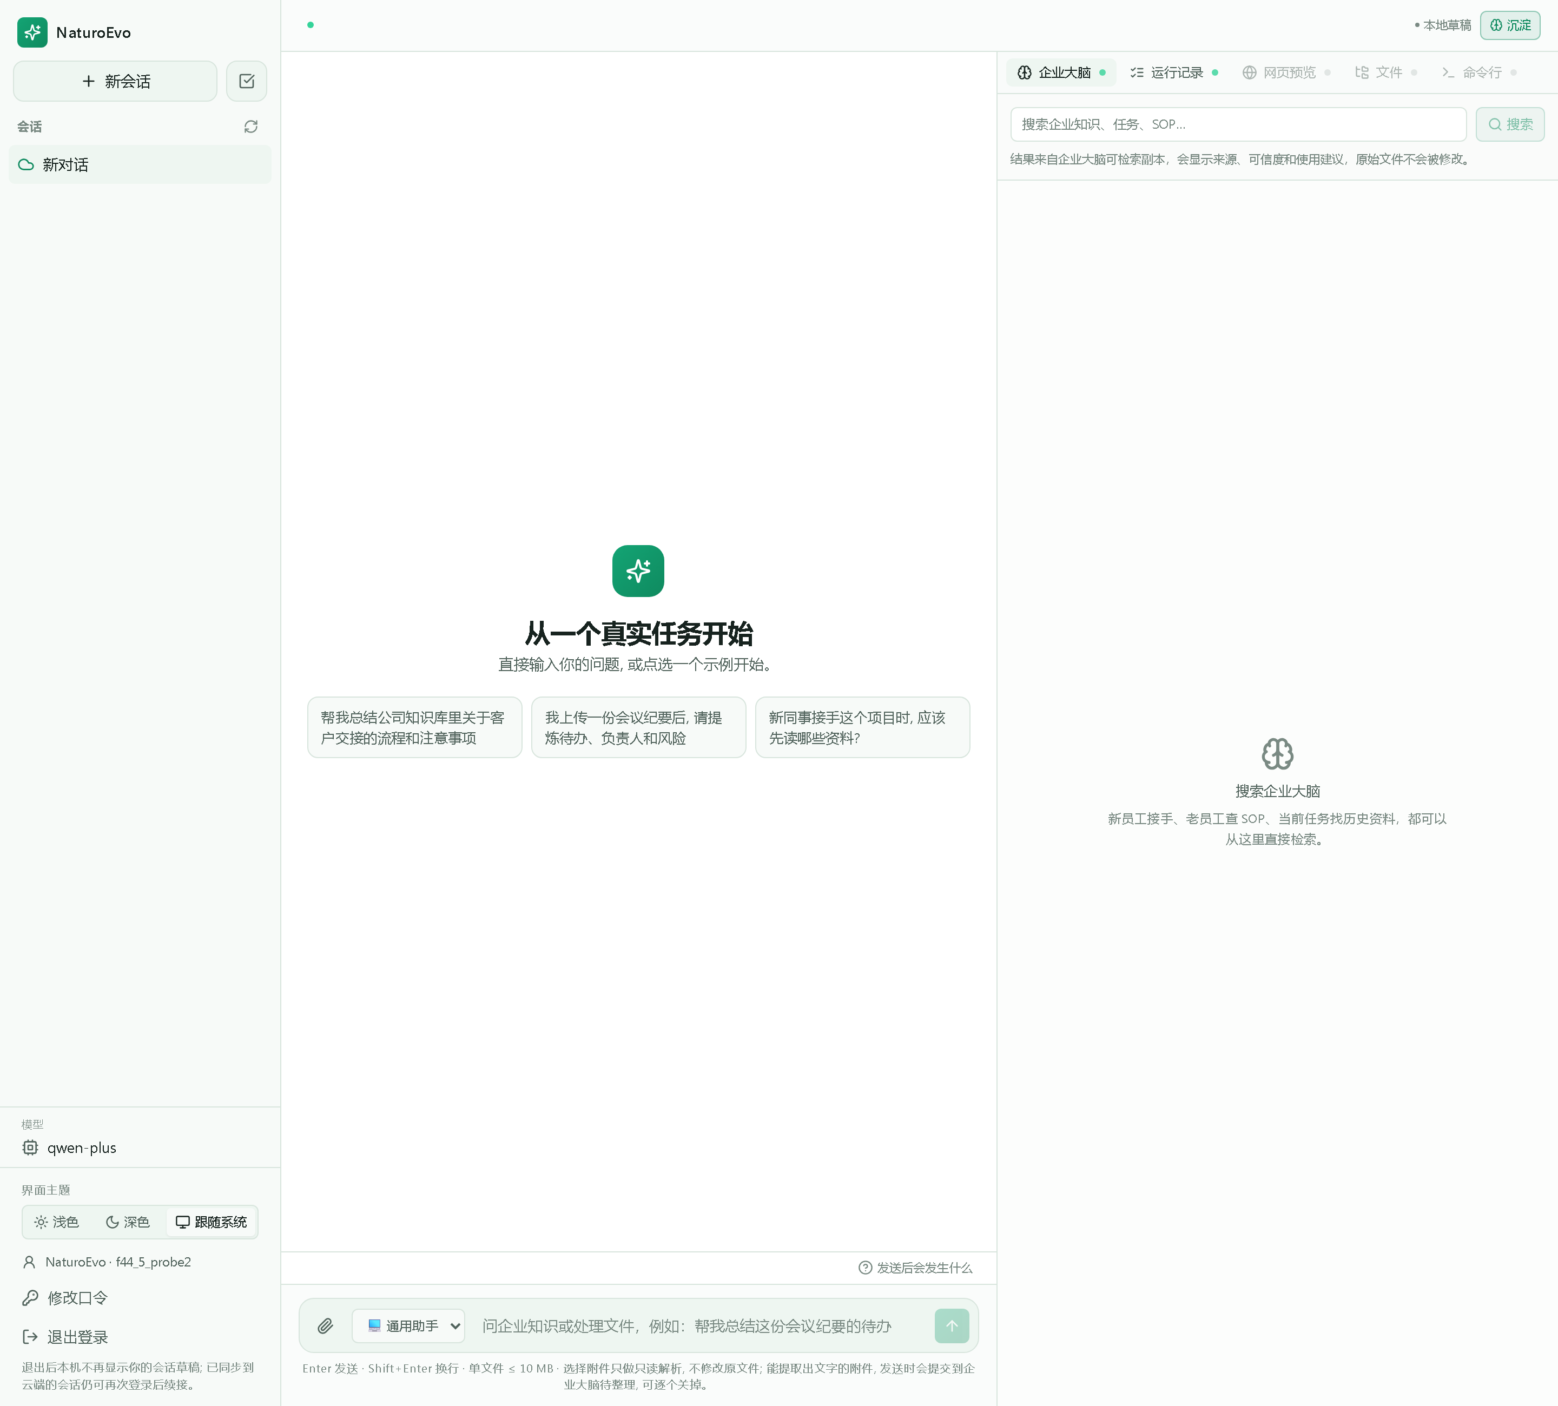Image resolution: width=1558 pixels, height=1406 pixels.
Task: Select example about 会议纪要 待办 extraction
Action: 638,728
